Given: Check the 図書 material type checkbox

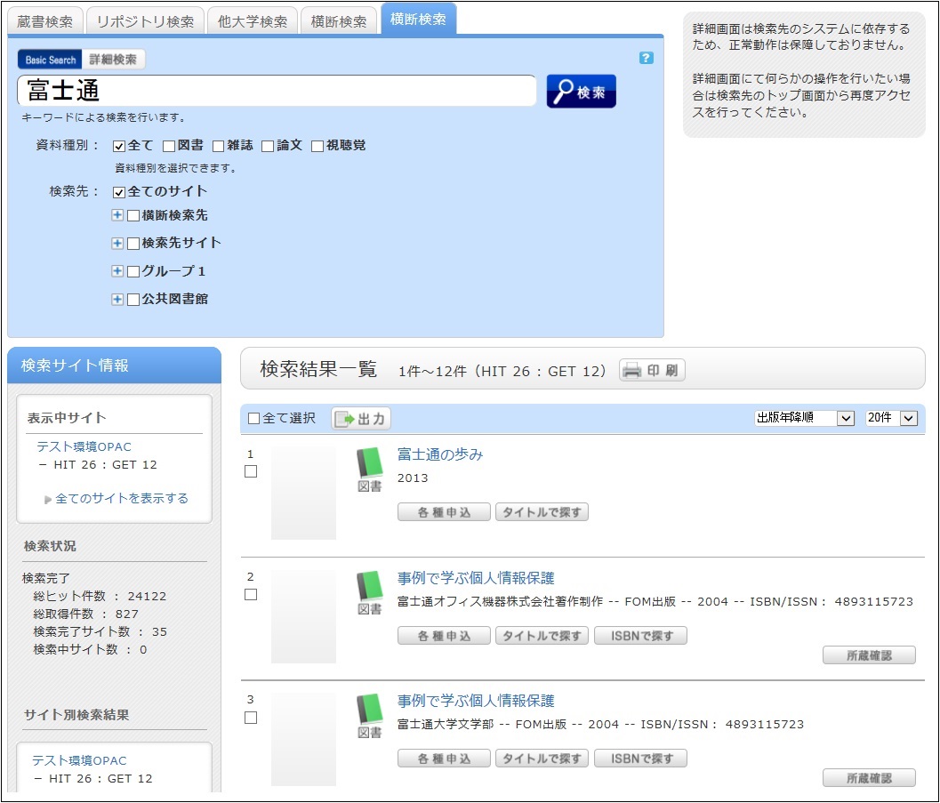Looking at the screenshot, I should point(168,146).
